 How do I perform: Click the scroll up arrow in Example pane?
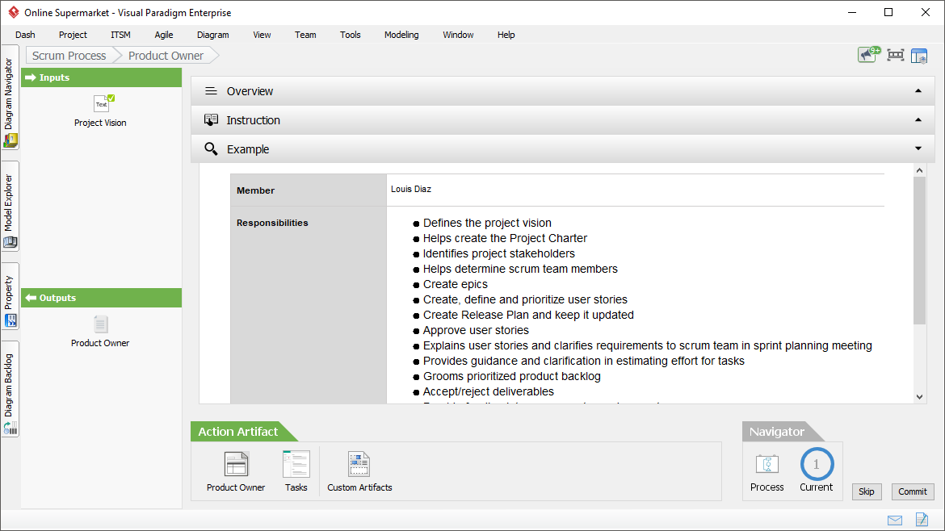pyautogui.click(x=919, y=170)
